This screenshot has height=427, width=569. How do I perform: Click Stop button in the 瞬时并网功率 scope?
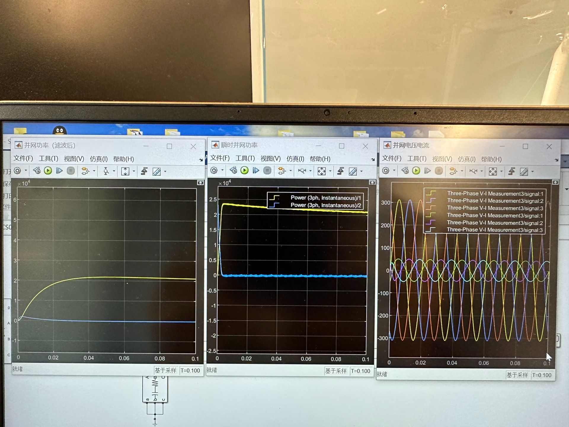[267, 171]
